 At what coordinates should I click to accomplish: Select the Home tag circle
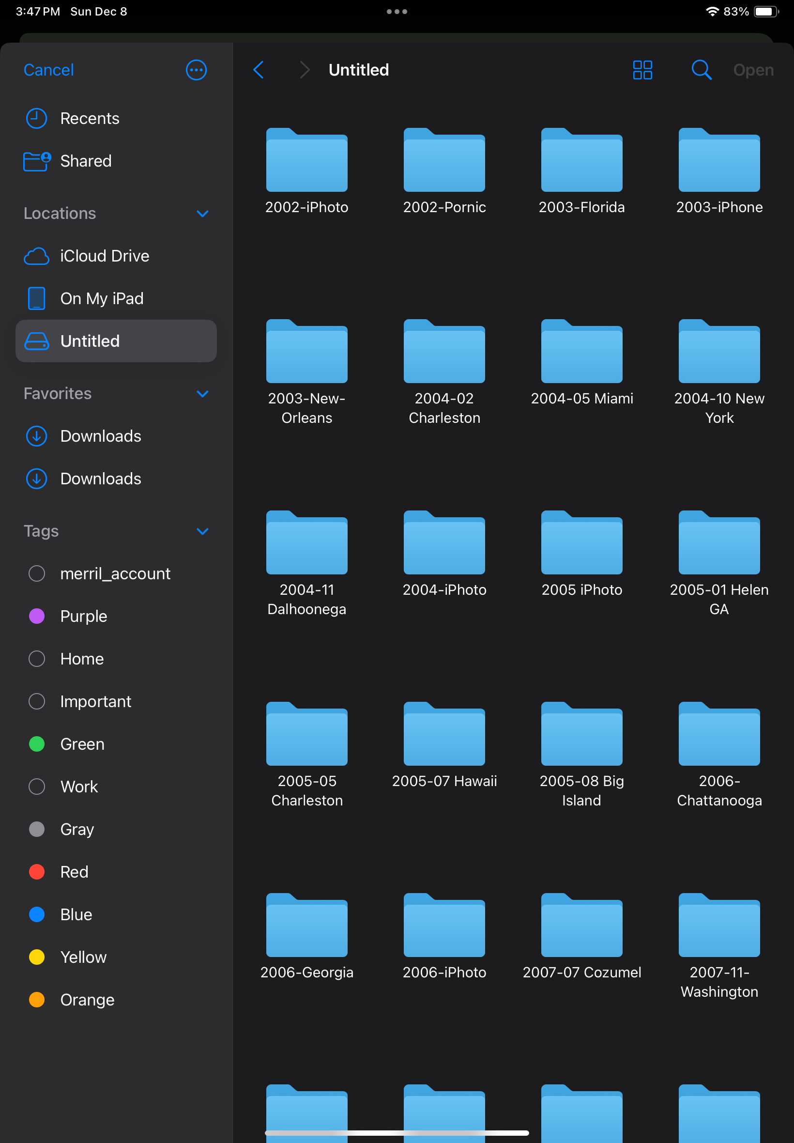pos(37,658)
